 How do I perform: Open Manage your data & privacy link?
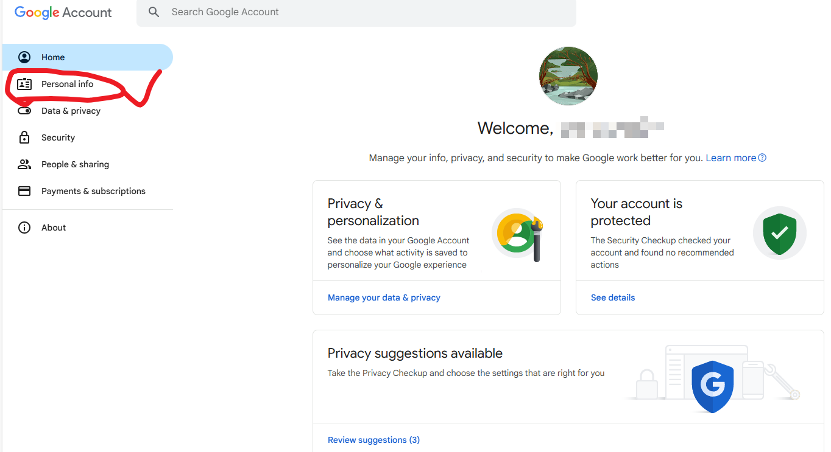coord(384,297)
